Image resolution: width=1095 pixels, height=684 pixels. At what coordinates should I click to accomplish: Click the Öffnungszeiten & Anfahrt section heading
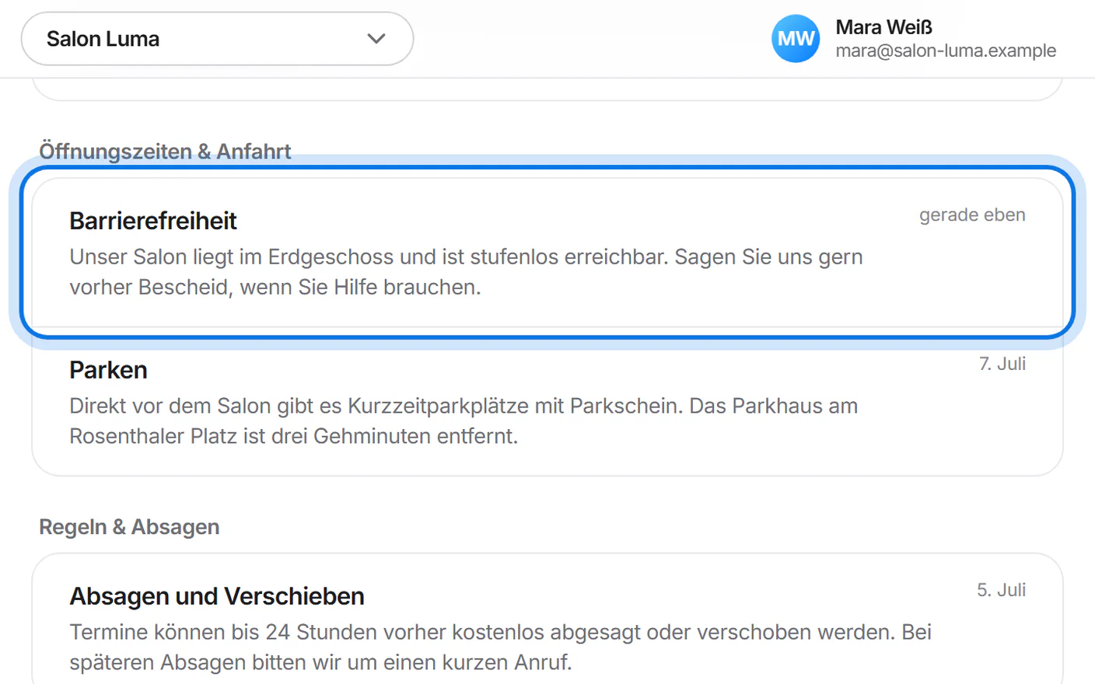[165, 151]
